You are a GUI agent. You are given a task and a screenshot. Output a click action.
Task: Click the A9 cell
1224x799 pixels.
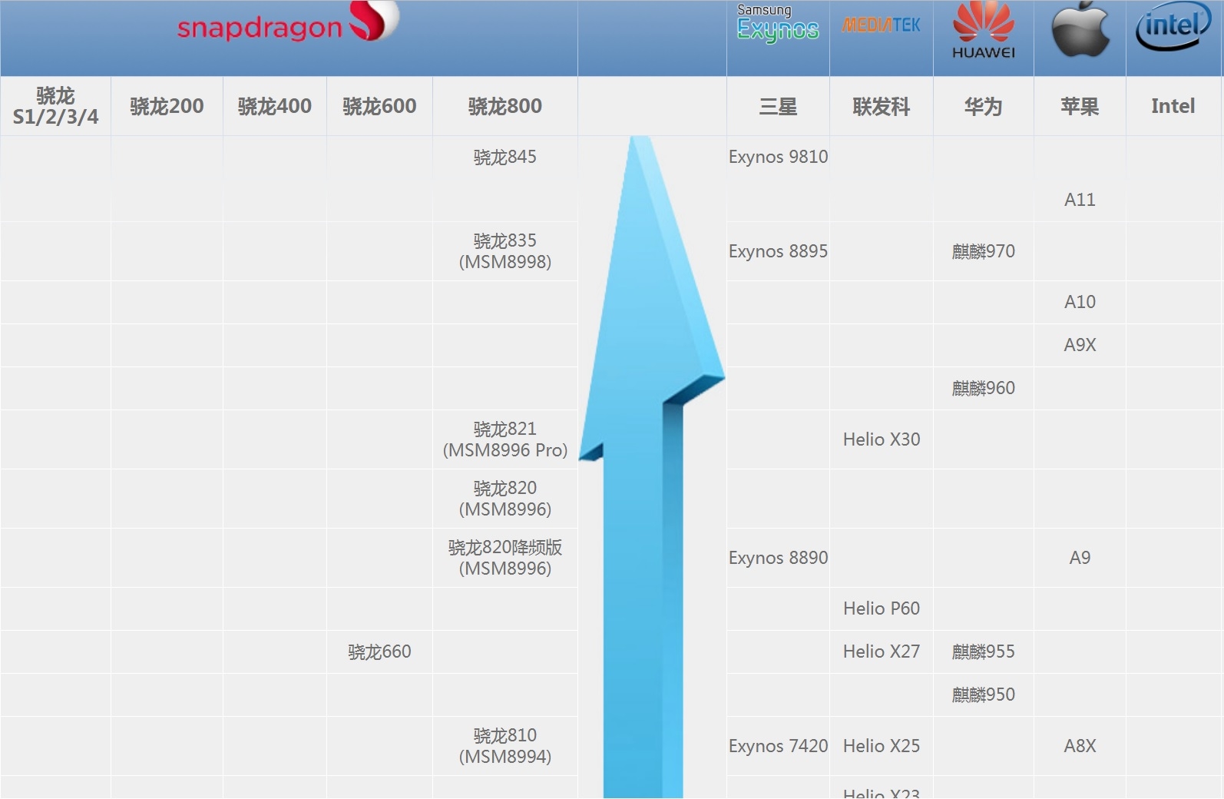pos(1080,558)
